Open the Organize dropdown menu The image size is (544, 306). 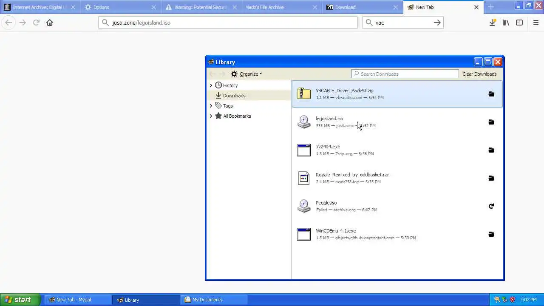[246, 74]
